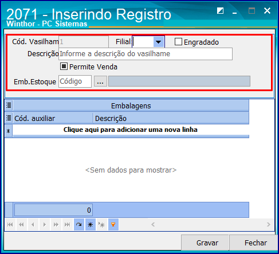This screenshot has width=279, height=254.
Task: Insert new record with asterisk icon
Action: (x=91, y=224)
